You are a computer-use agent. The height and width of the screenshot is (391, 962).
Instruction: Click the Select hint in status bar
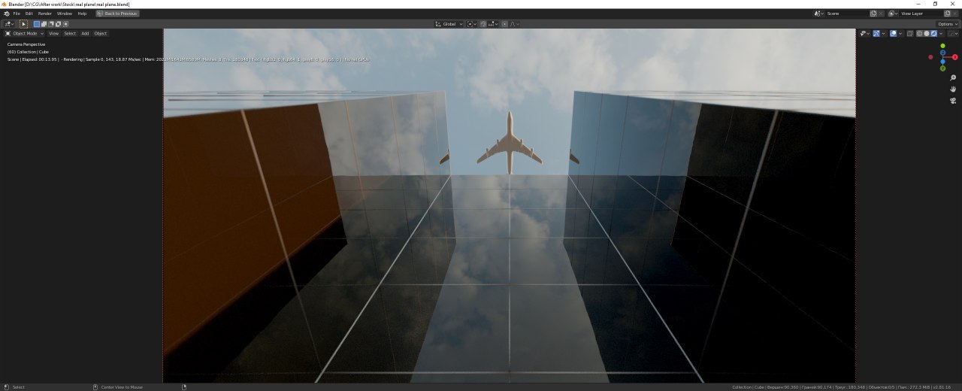[19, 387]
